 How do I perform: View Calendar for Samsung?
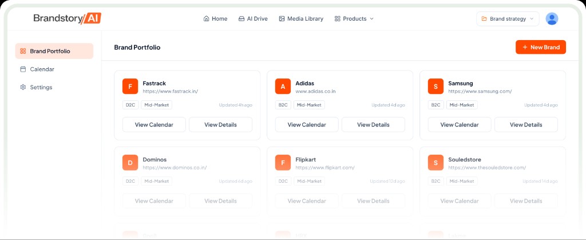point(460,124)
